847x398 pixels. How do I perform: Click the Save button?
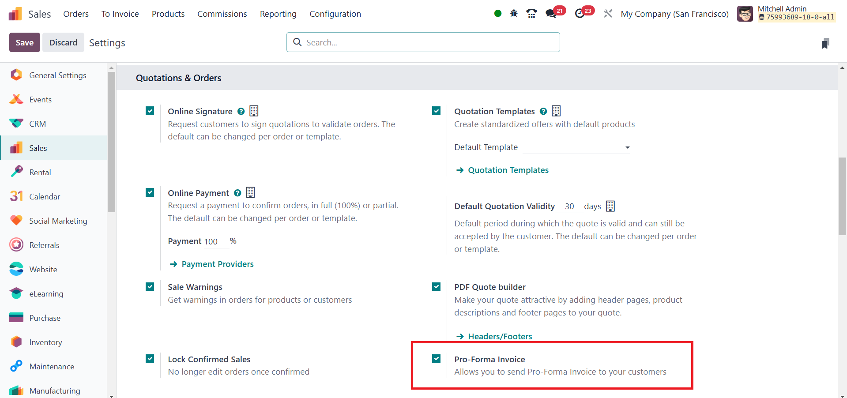pyautogui.click(x=25, y=42)
